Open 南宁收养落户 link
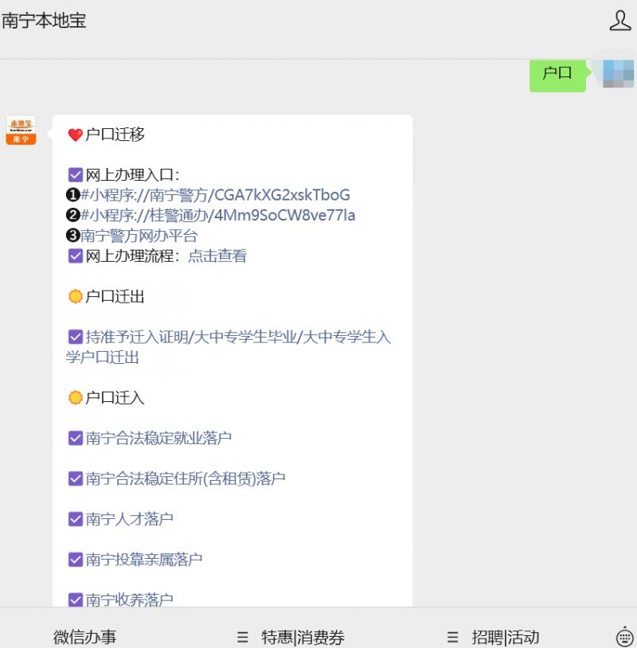The width and height of the screenshot is (637, 648). (129, 599)
